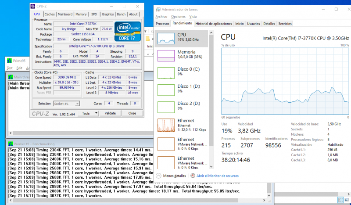Screen dimensions: 351x205
Task: Open the Memory tab in CPU-Z
Action: (81, 14)
